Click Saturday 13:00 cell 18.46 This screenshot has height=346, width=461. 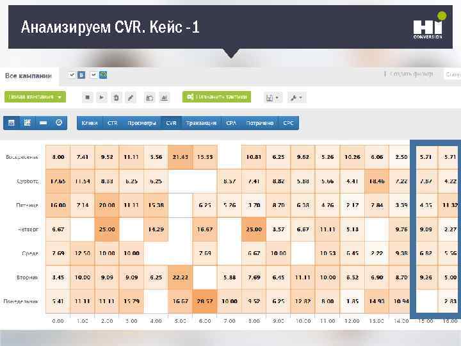pos(376,181)
